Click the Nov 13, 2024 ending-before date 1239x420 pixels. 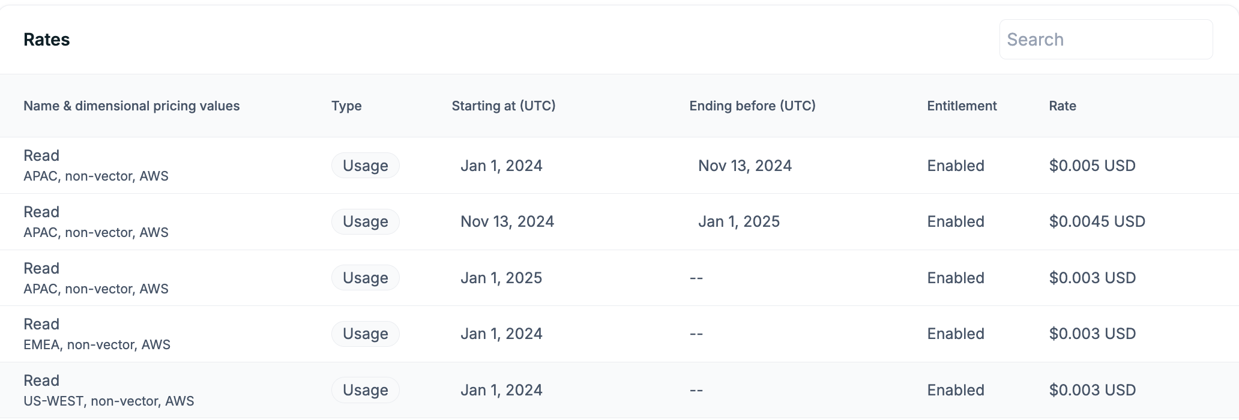(x=744, y=166)
